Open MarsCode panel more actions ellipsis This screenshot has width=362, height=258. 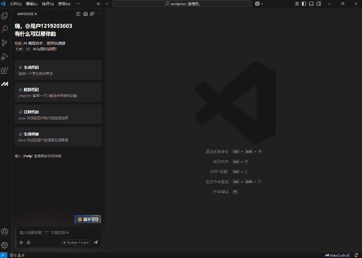point(99,14)
